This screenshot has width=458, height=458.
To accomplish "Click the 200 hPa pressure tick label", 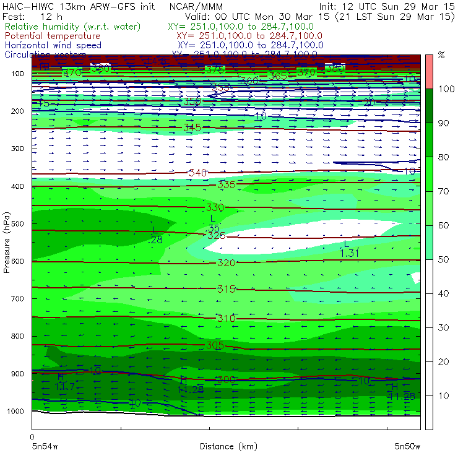I will coord(17,111).
